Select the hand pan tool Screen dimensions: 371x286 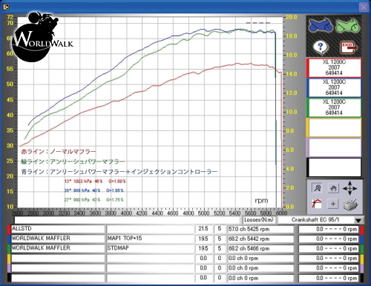point(333,188)
